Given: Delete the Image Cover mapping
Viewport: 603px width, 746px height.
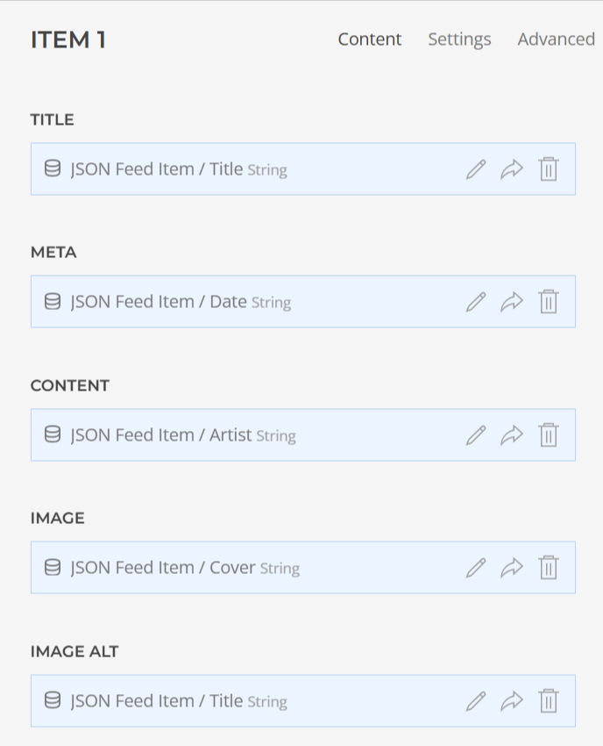Looking at the screenshot, I should click(549, 568).
